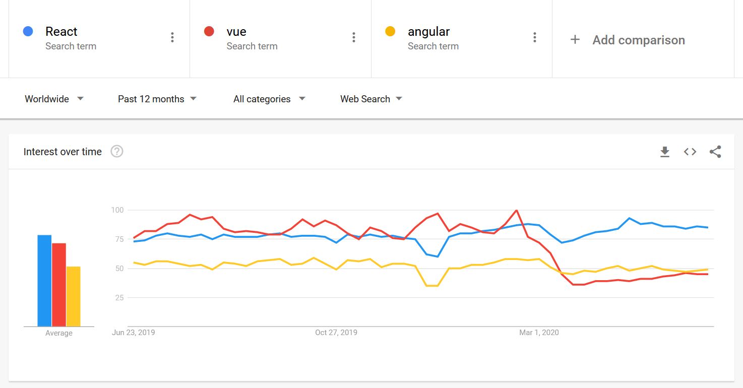Click the blue React color dot
The image size is (743, 388).
(x=28, y=31)
